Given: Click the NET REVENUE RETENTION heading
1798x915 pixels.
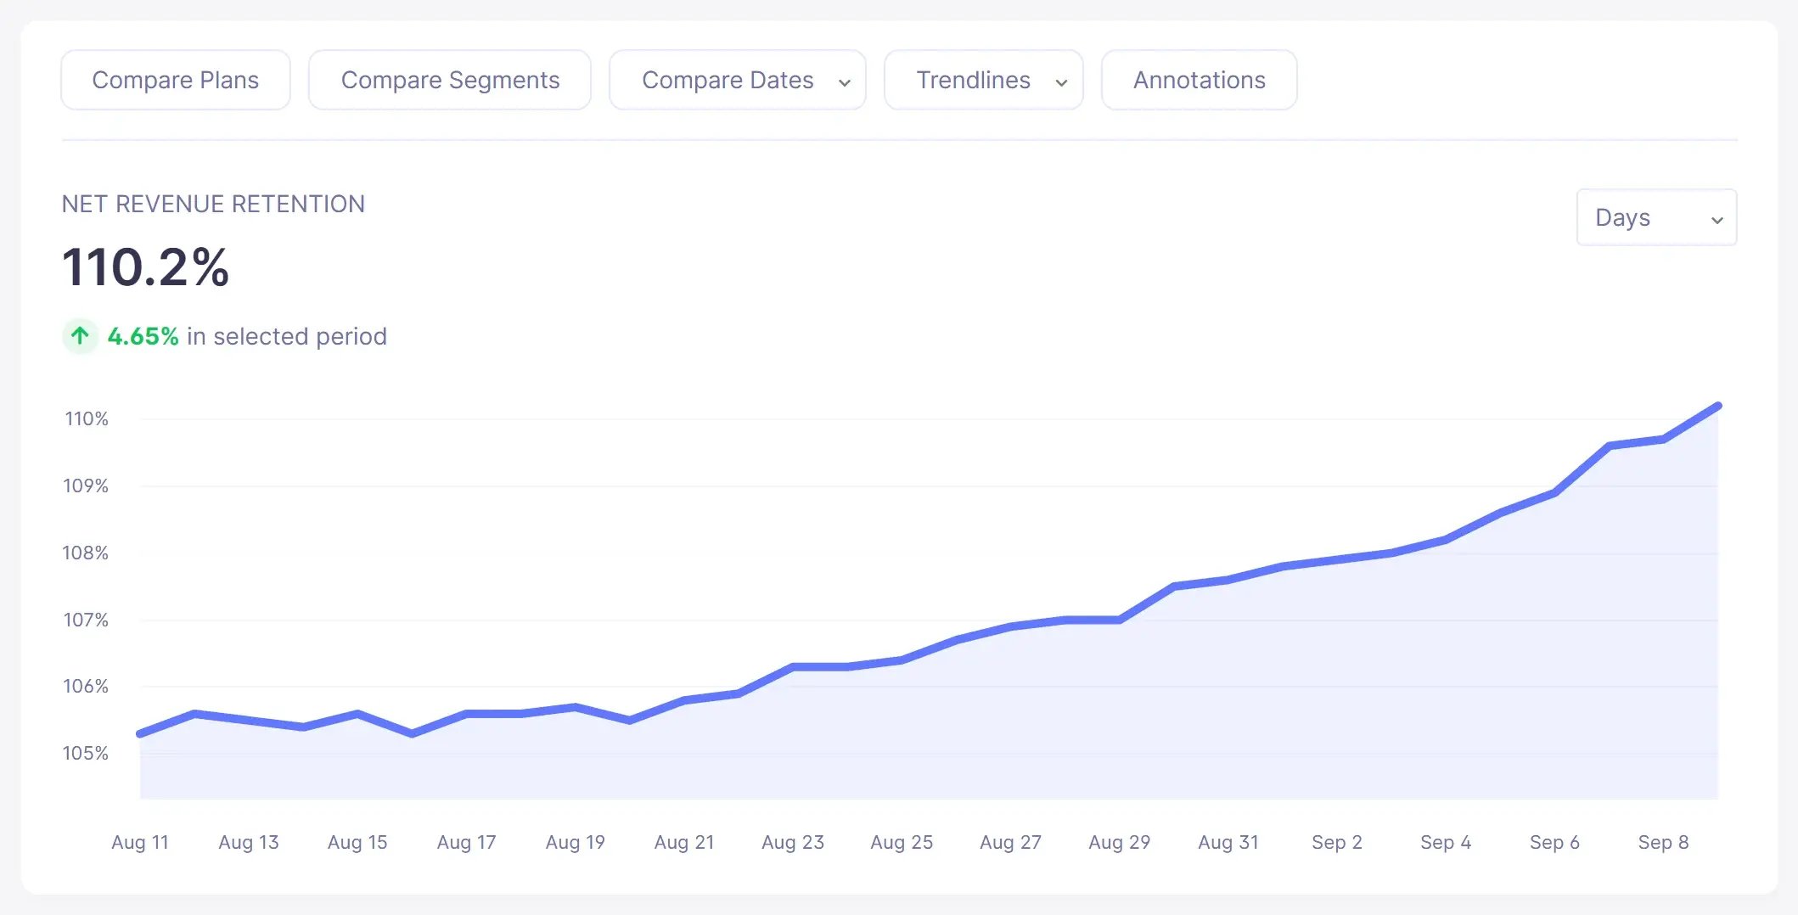Looking at the screenshot, I should (213, 204).
